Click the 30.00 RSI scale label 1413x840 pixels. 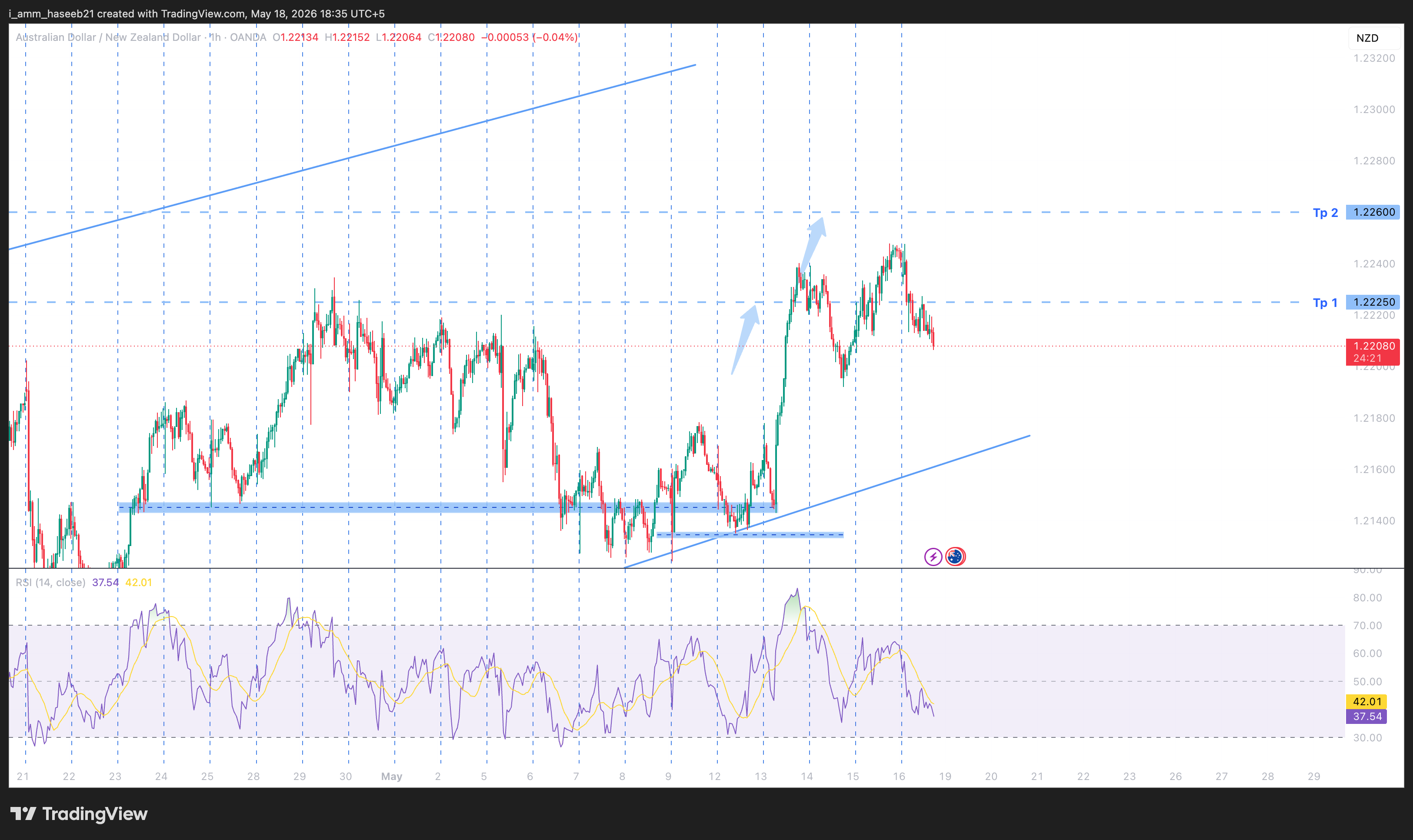[1367, 737]
